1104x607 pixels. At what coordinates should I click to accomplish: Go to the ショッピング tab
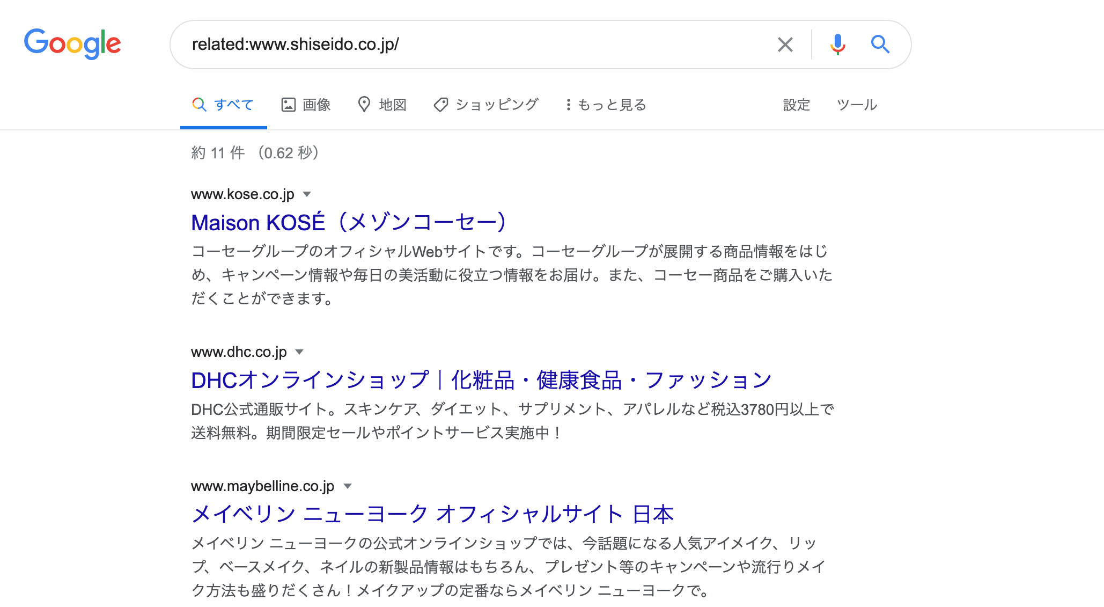point(486,105)
